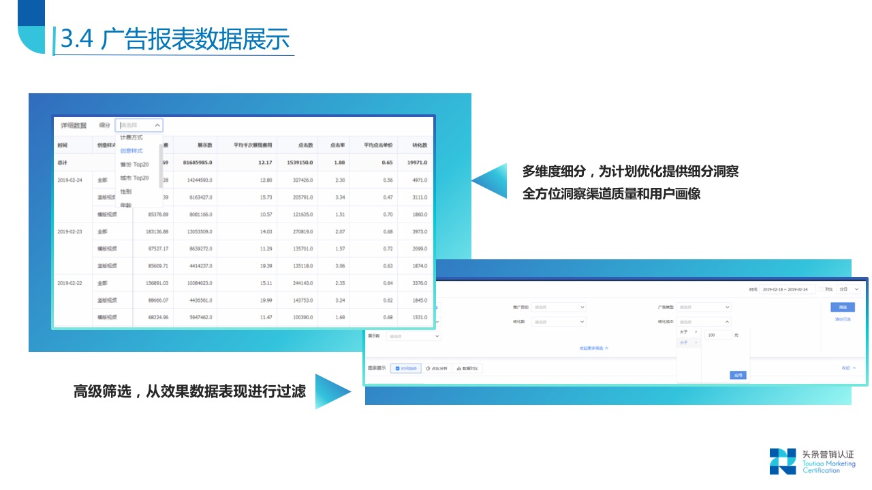
Task: Click the 清空已选 clear selections link
Action: [x=843, y=319]
